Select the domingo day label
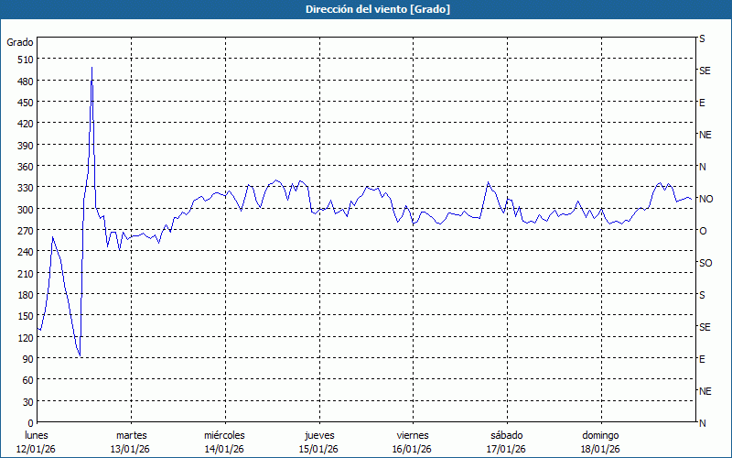The image size is (732, 458). click(x=600, y=435)
